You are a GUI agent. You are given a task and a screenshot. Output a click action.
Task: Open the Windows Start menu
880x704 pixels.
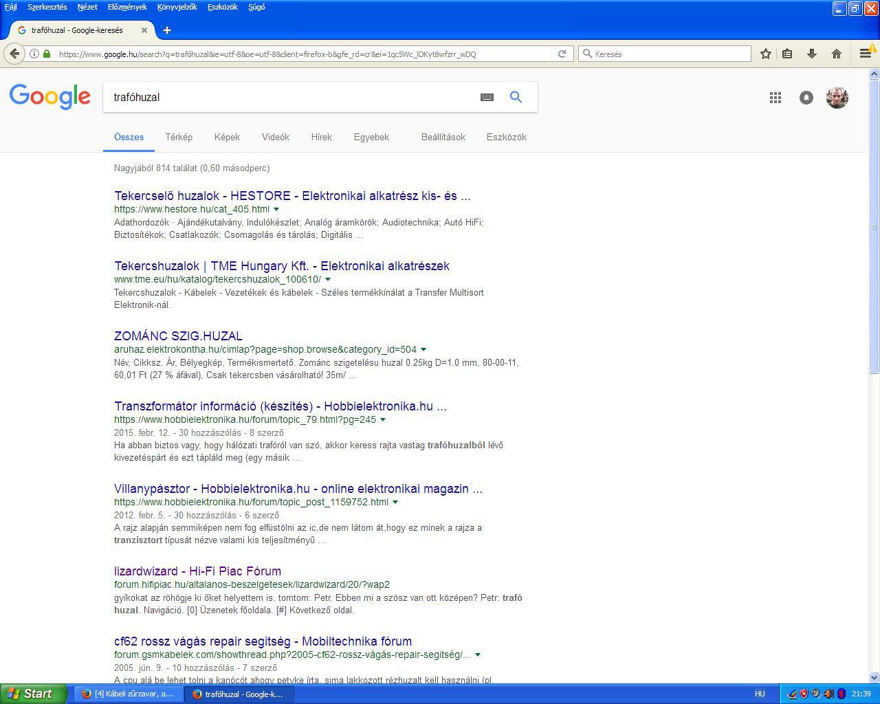pyautogui.click(x=34, y=694)
